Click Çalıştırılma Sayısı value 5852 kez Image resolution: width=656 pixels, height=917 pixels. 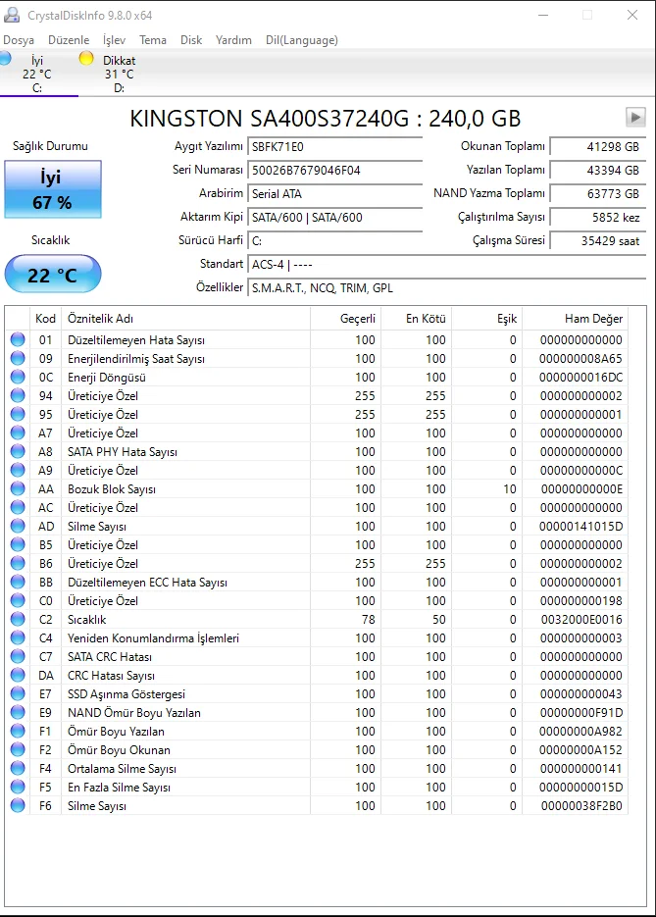(x=598, y=218)
